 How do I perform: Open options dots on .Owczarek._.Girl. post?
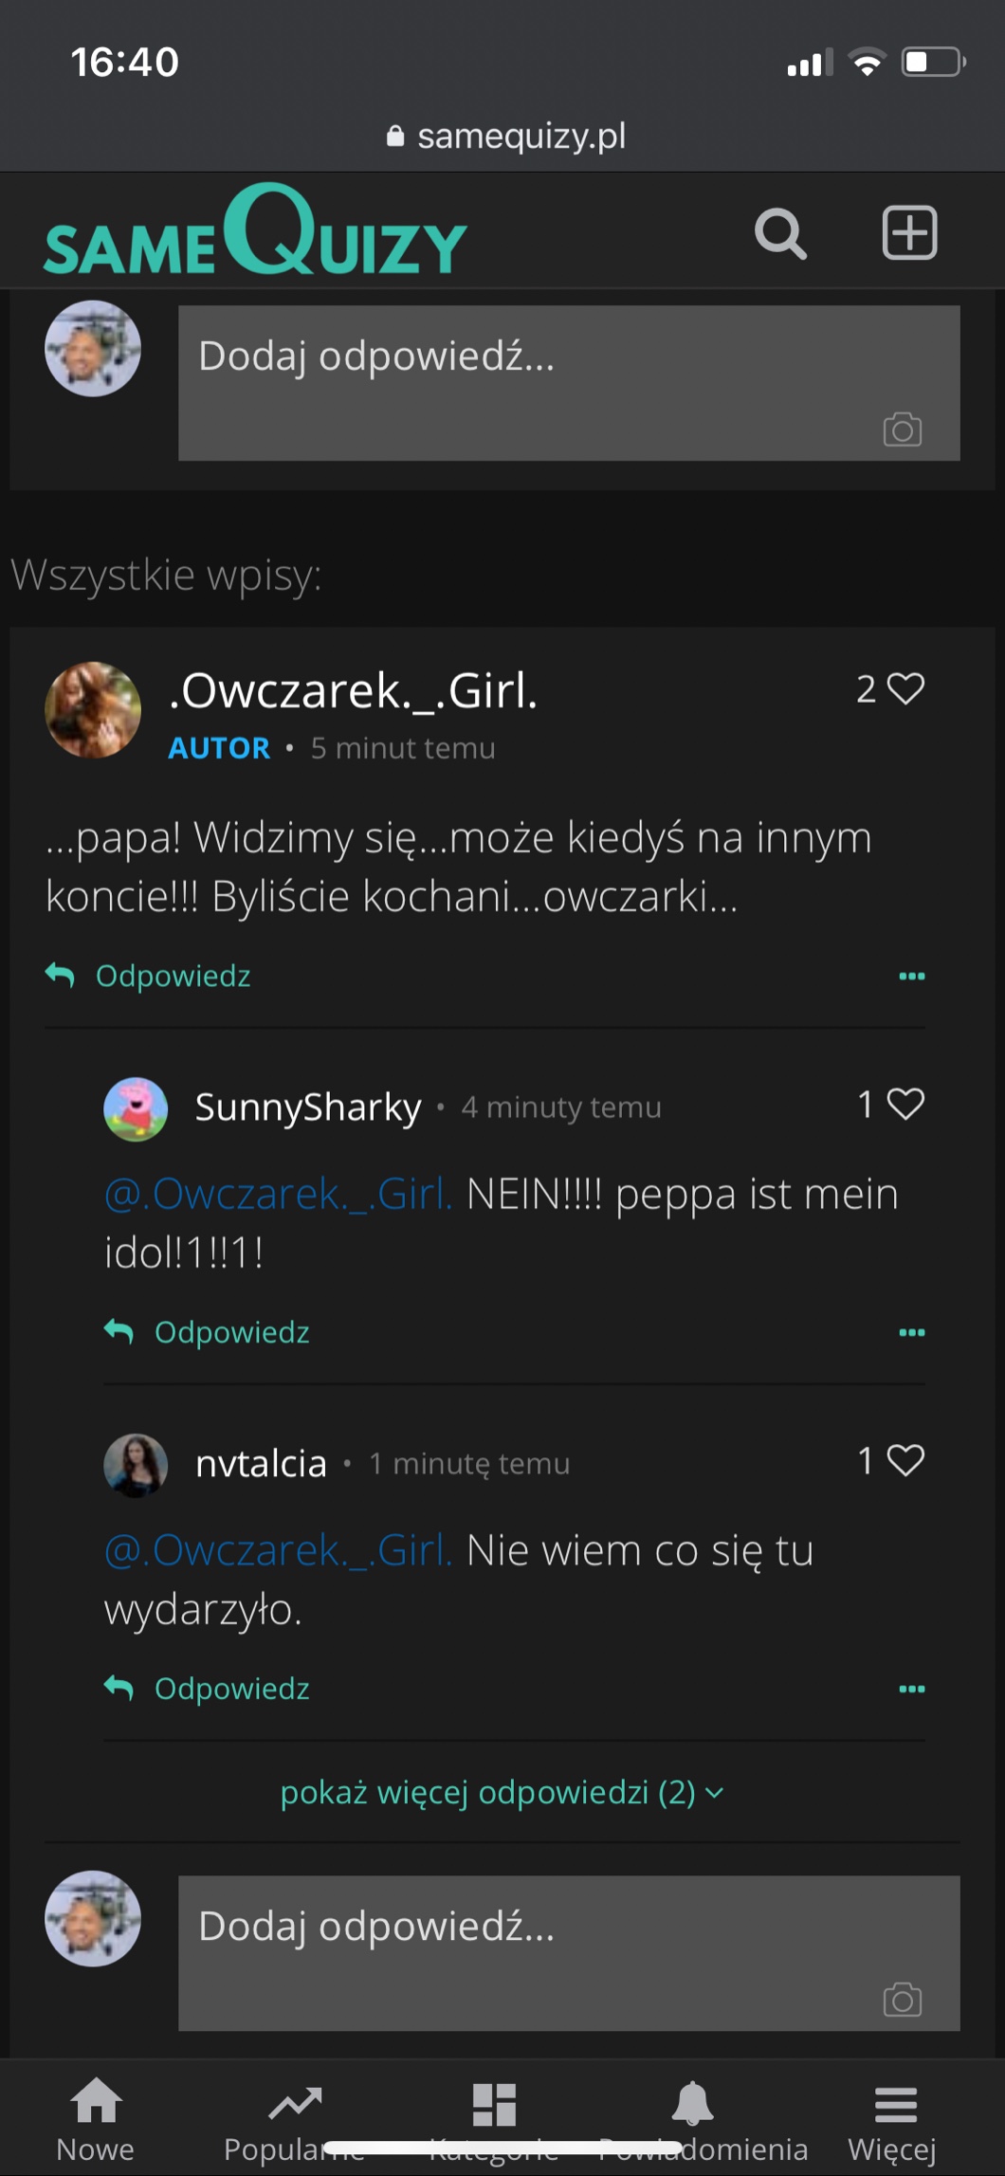point(911,976)
